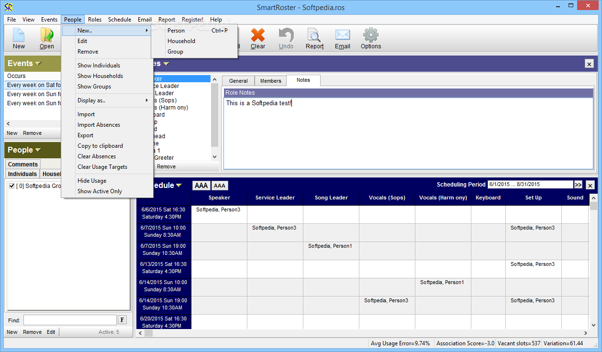602x352 pixels.
Task: Switch to the Individuals tab in People
Action: click(x=22, y=174)
